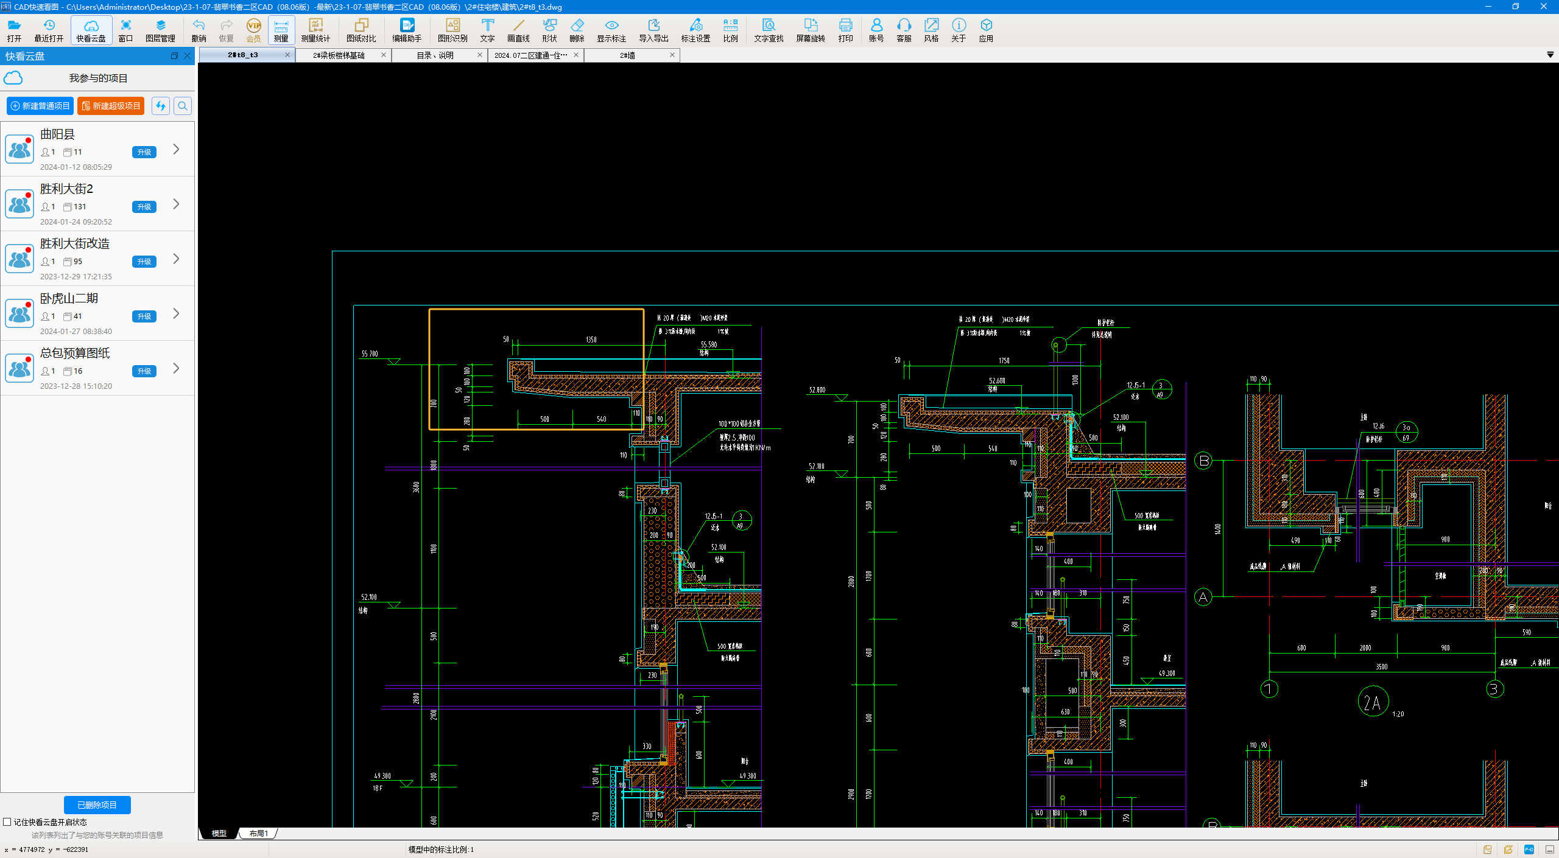Click the 打印 print icon

tap(845, 30)
